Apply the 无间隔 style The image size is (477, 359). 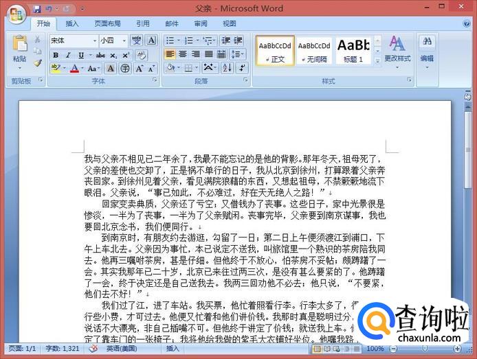[x=314, y=50]
